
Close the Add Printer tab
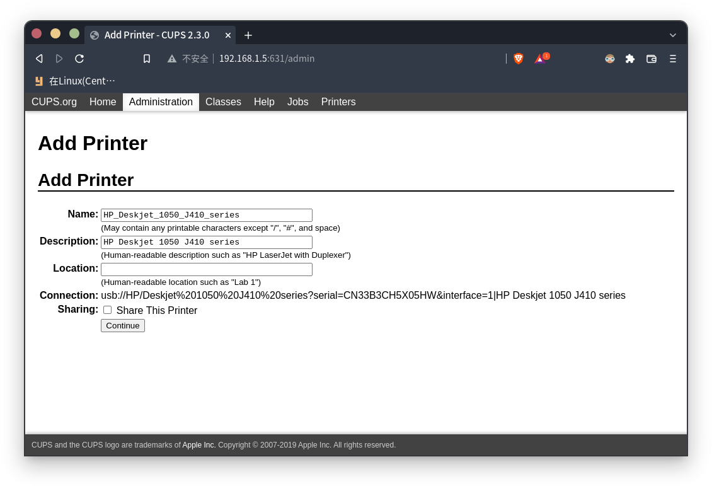pos(228,35)
